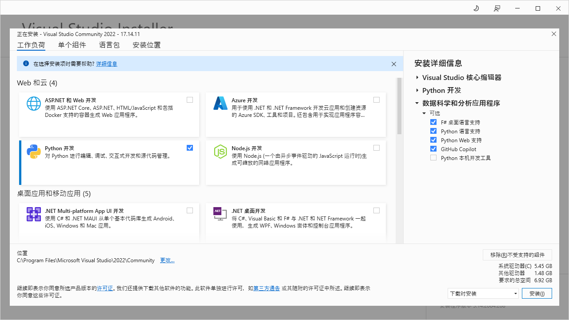This screenshot has width=569, height=320.
Task: Open the 许可证 license link
Action: (x=105, y=288)
